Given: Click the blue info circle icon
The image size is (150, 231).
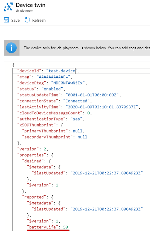Looking at the screenshot, I should (11, 48).
